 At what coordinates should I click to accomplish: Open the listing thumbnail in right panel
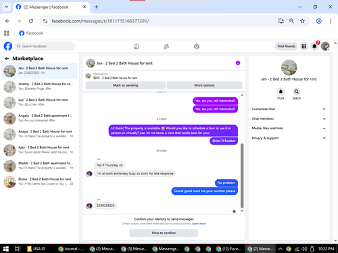[x=289, y=68]
